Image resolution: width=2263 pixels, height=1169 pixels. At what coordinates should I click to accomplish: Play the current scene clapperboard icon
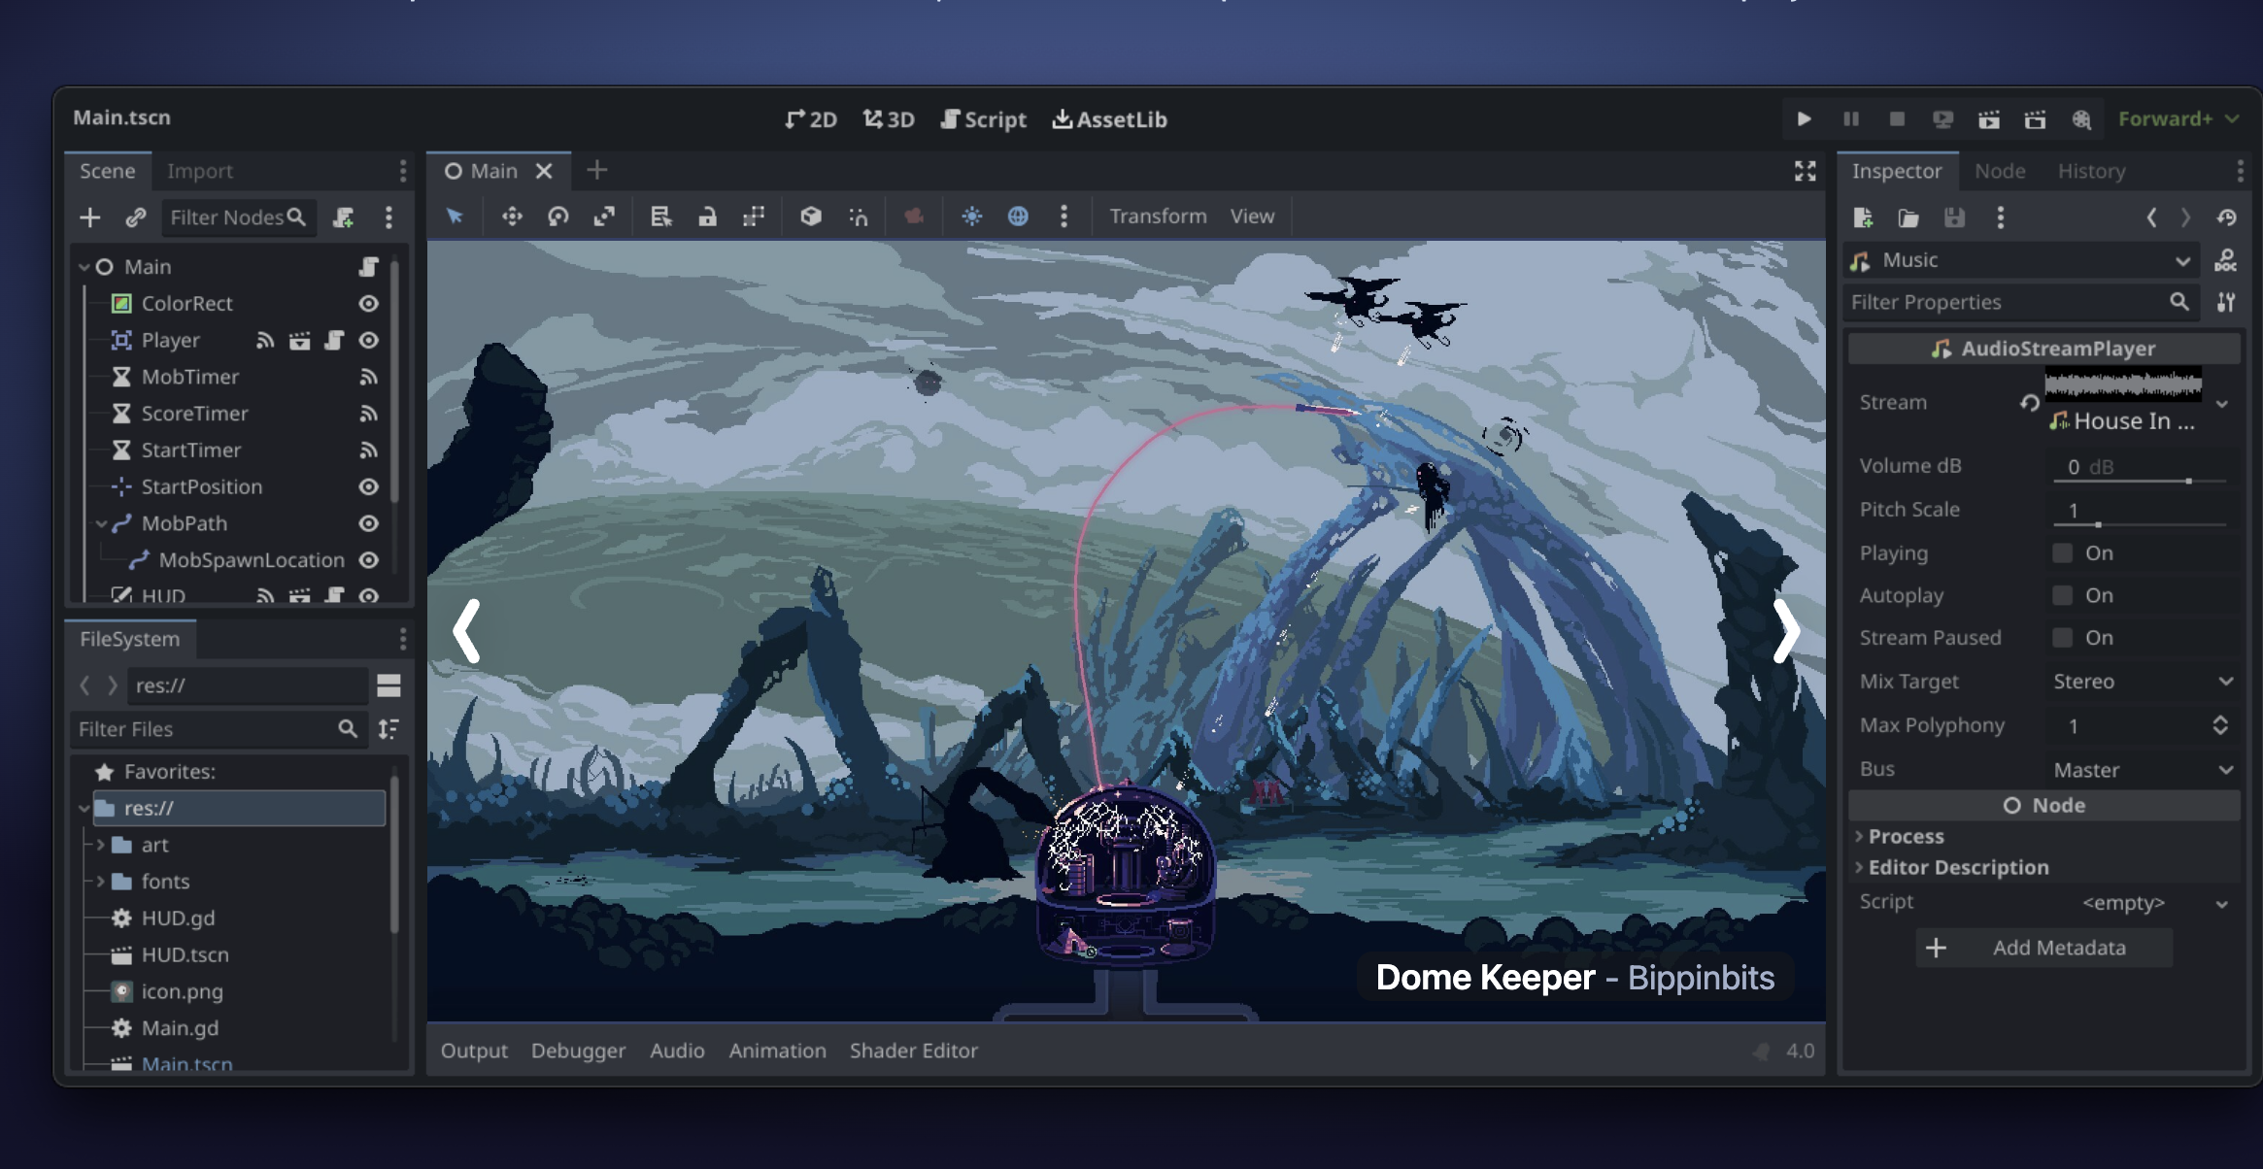[x=1988, y=118]
